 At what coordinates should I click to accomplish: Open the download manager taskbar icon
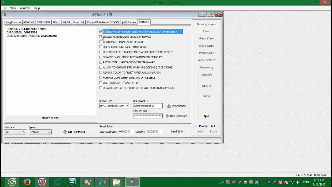click(72, 182)
